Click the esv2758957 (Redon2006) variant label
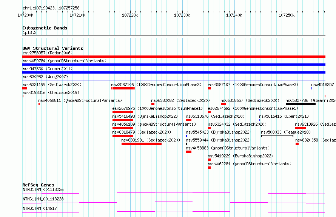 pyautogui.click(x=48, y=53)
